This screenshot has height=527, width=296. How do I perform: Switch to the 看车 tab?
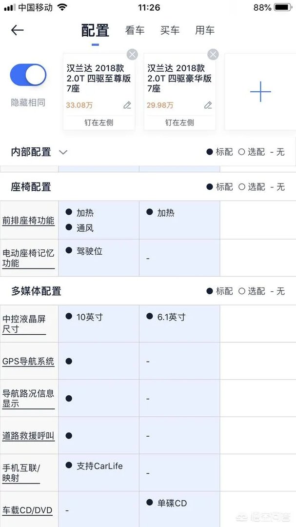click(135, 30)
